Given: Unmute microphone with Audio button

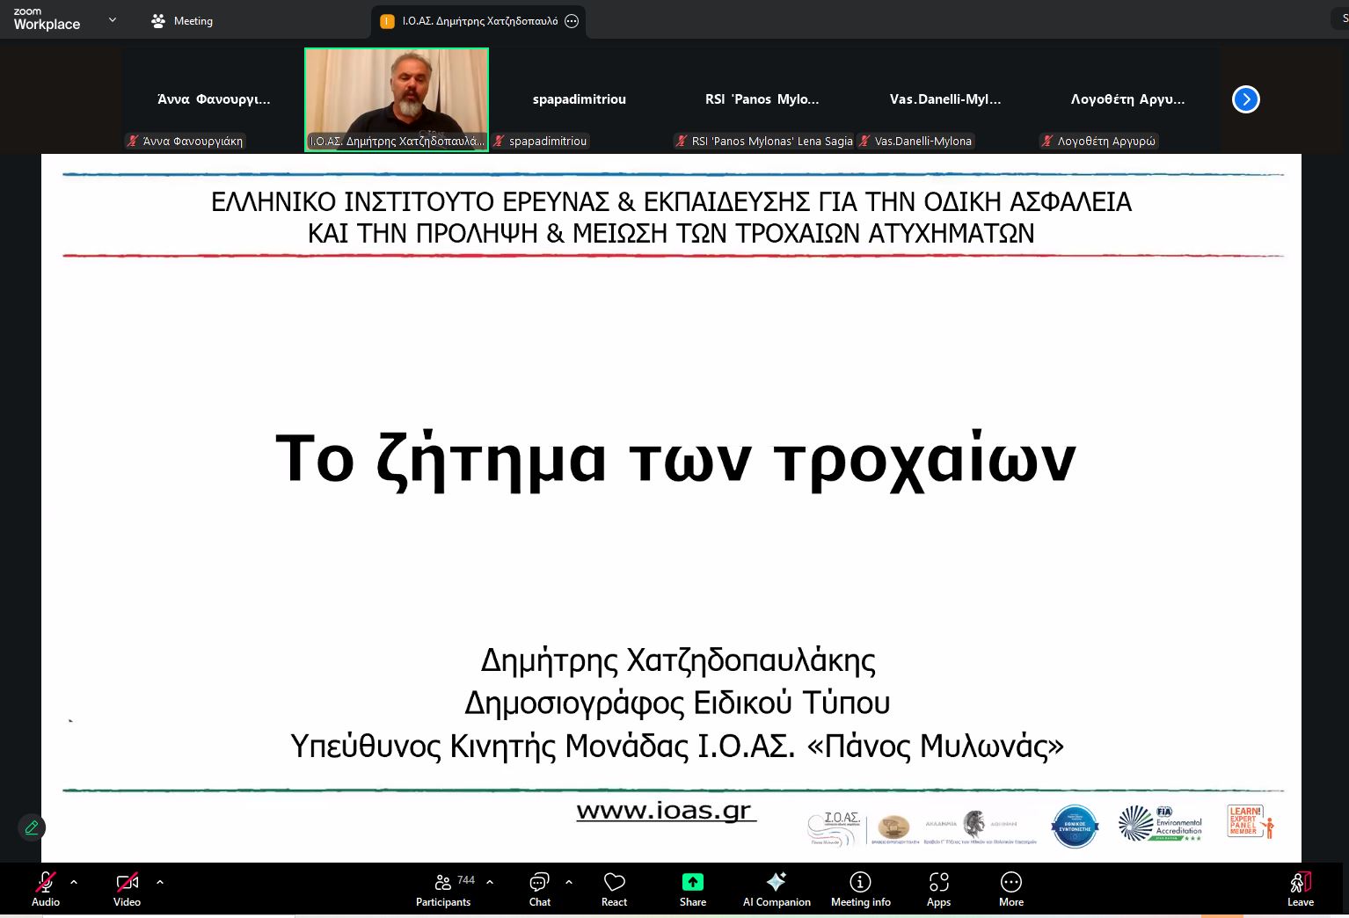Looking at the screenshot, I should pyautogui.click(x=46, y=888).
